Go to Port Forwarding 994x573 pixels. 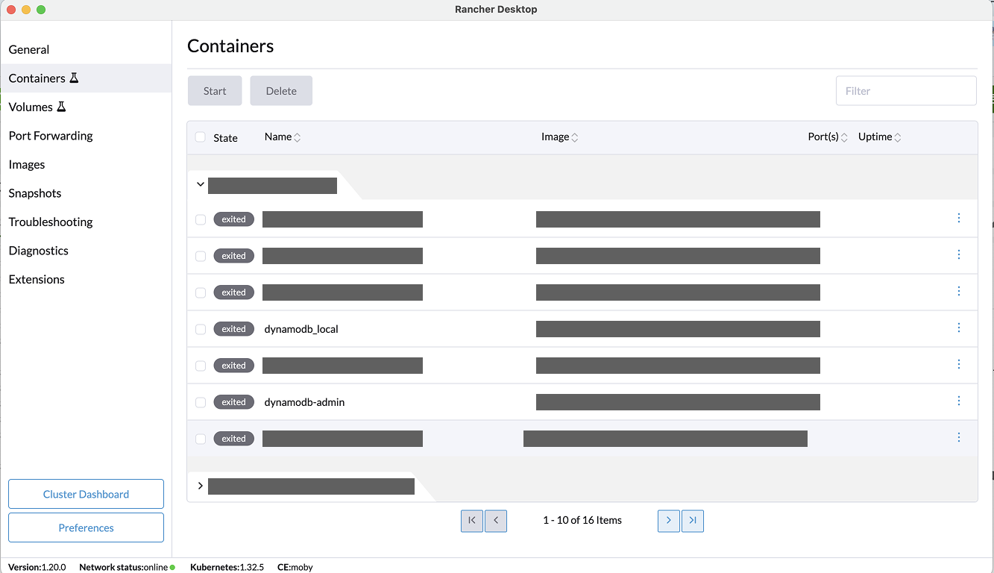pyautogui.click(x=86, y=136)
